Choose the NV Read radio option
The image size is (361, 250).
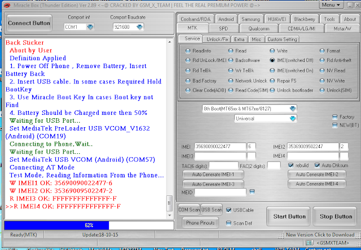click(322, 70)
